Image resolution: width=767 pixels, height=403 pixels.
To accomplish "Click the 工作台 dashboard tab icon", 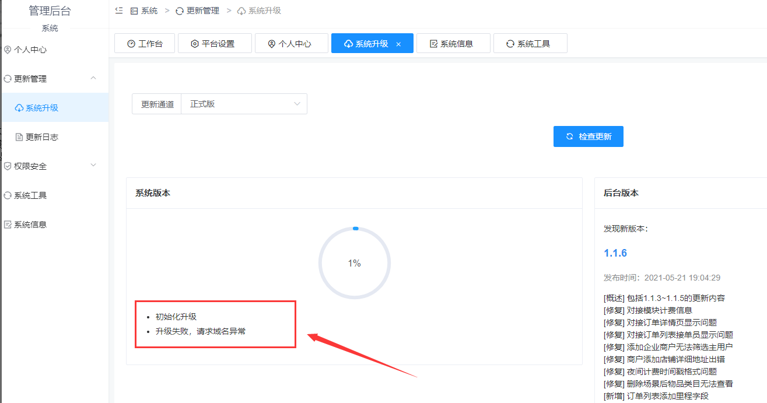I will pyautogui.click(x=131, y=44).
